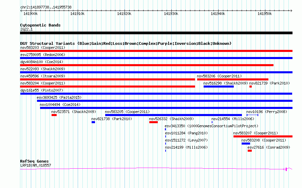This screenshot has height=188, width=302.
Task: Open the nsv214554 (Mills2006) label
Action: click(x=233, y=119)
